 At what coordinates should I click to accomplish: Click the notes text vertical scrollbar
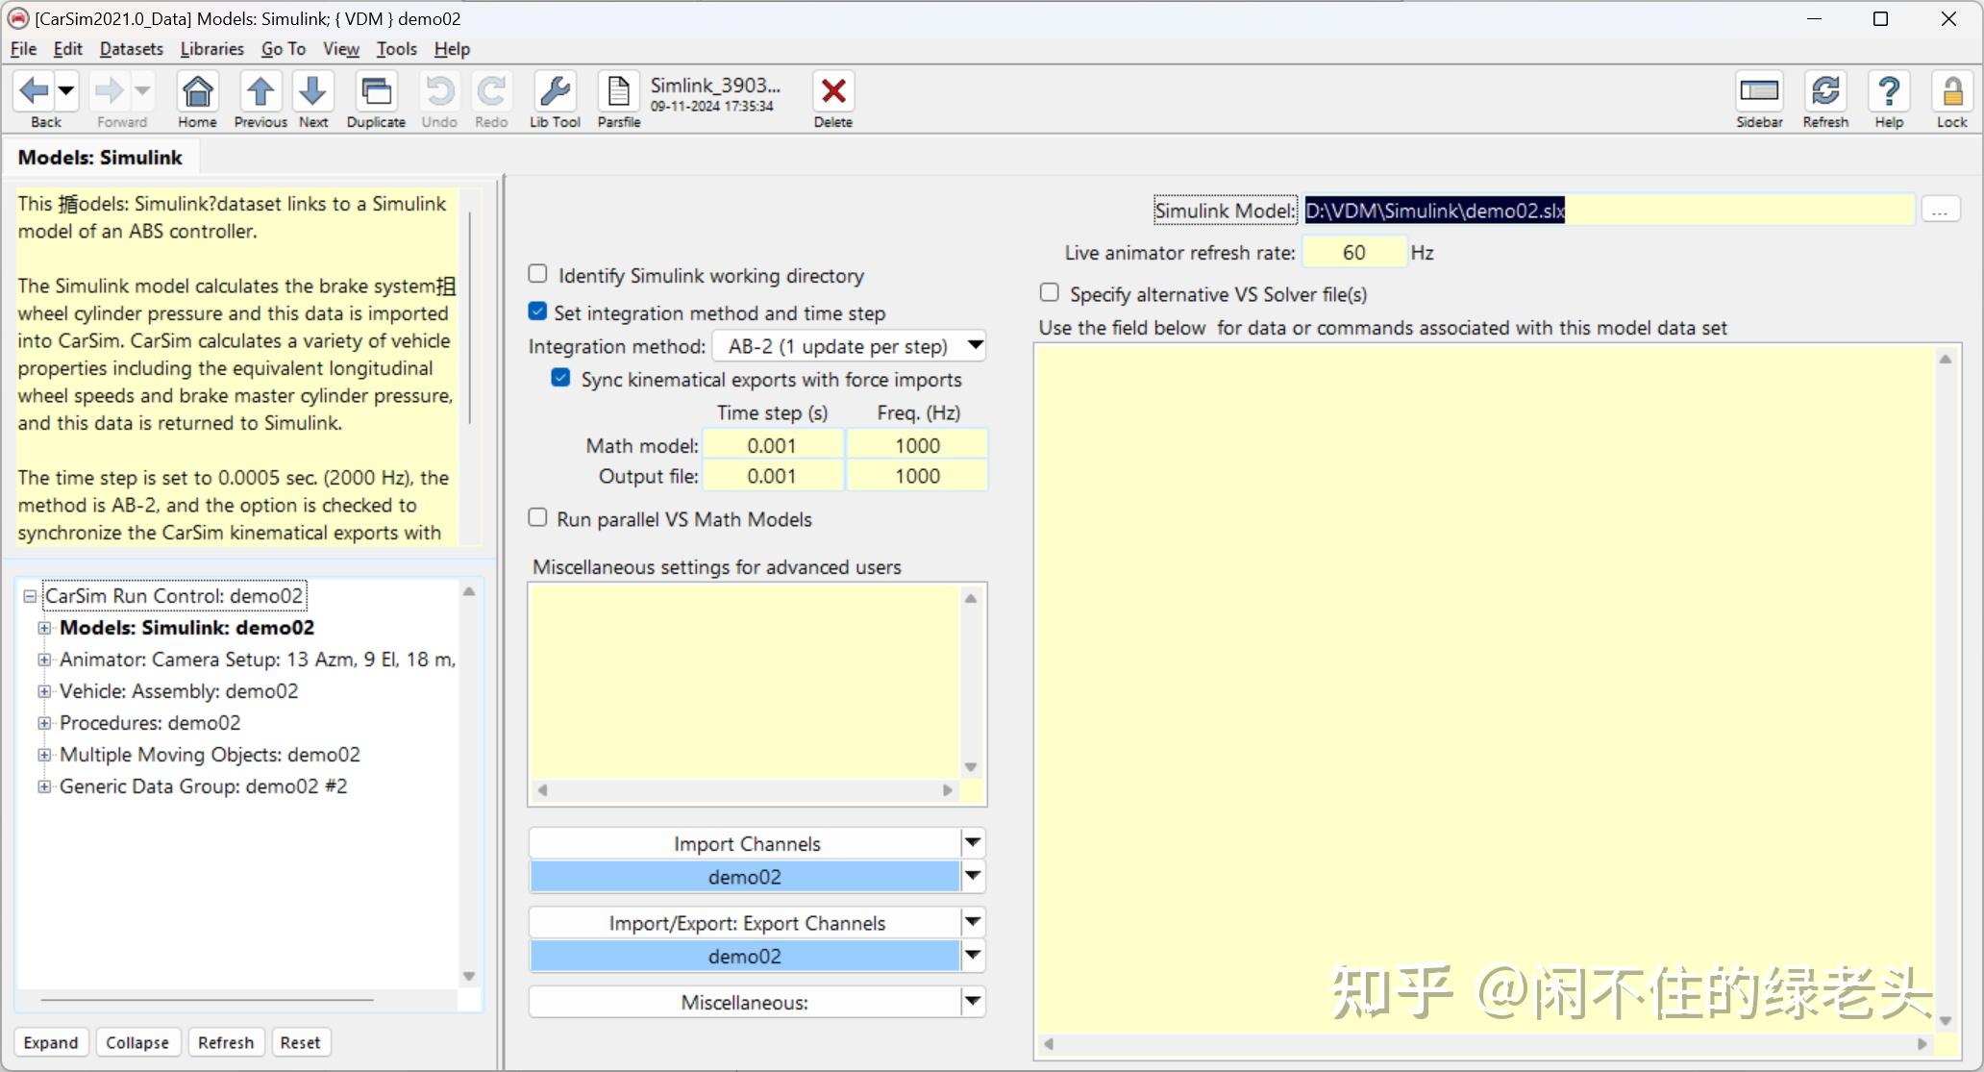pyautogui.click(x=469, y=317)
